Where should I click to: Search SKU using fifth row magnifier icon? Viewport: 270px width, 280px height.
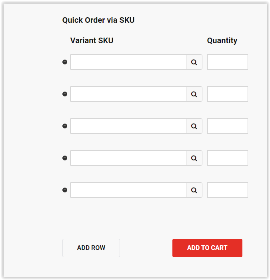pyautogui.click(x=194, y=190)
